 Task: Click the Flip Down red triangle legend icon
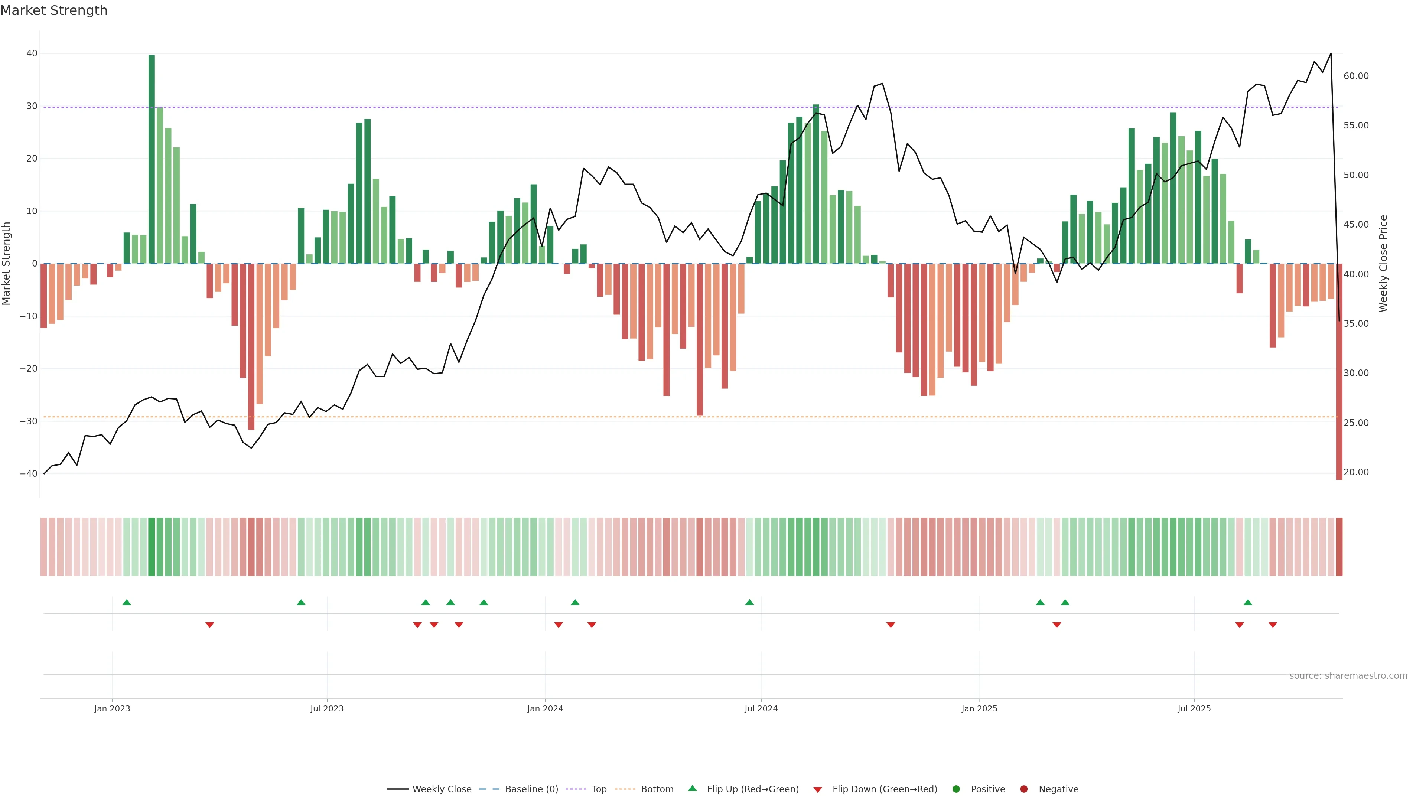point(818,789)
